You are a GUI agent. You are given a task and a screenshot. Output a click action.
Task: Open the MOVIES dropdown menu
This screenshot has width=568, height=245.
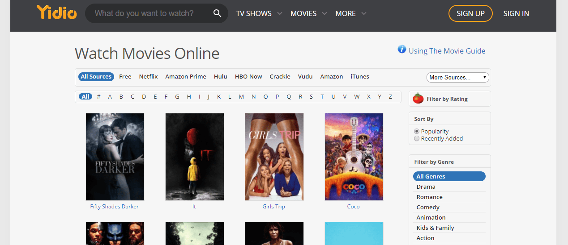pyautogui.click(x=308, y=13)
